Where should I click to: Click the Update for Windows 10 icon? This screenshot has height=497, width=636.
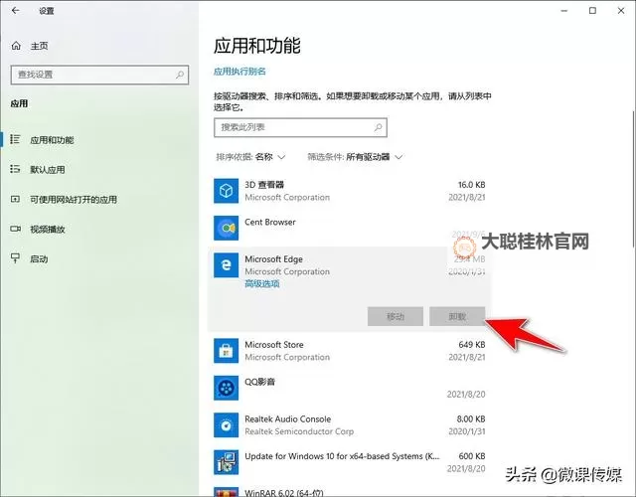pyautogui.click(x=226, y=462)
